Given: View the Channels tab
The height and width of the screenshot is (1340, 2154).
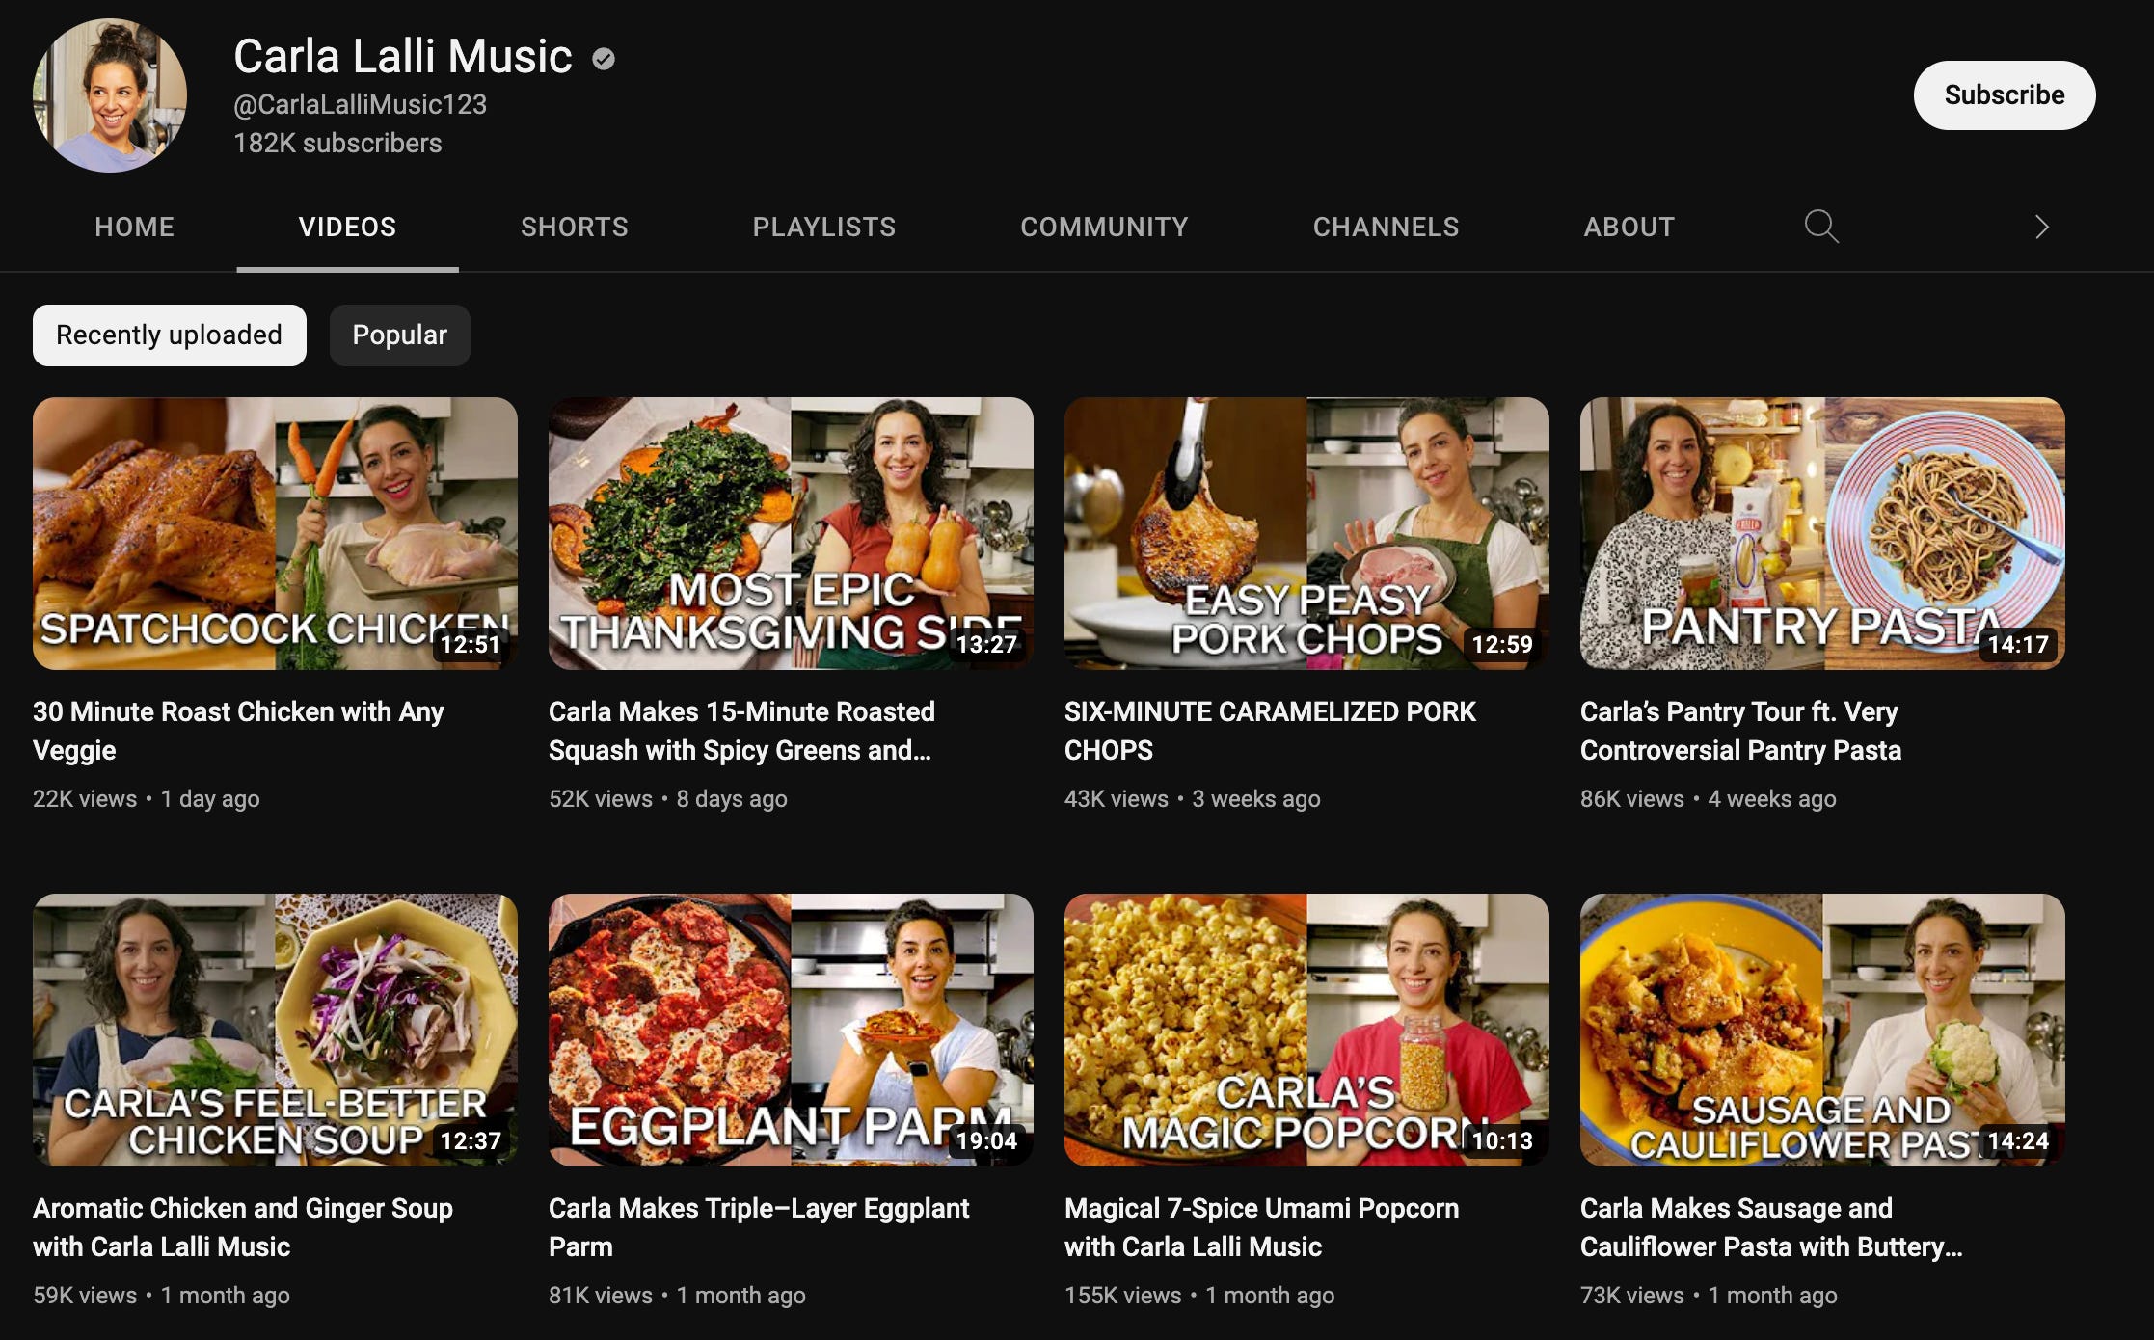Looking at the screenshot, I should click(x=1386, y=227).
